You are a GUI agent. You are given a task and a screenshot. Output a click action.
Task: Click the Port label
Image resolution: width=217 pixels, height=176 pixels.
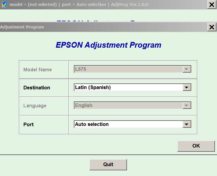[x=29, y=124]
